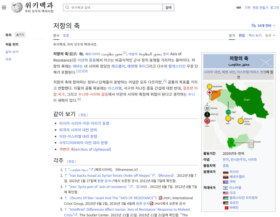
Task: Click the up arrow of footnote 5
Action: click(66, 209)
